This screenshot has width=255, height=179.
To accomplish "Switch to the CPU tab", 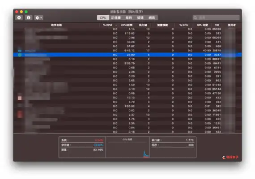I will [x=103, y=17].
